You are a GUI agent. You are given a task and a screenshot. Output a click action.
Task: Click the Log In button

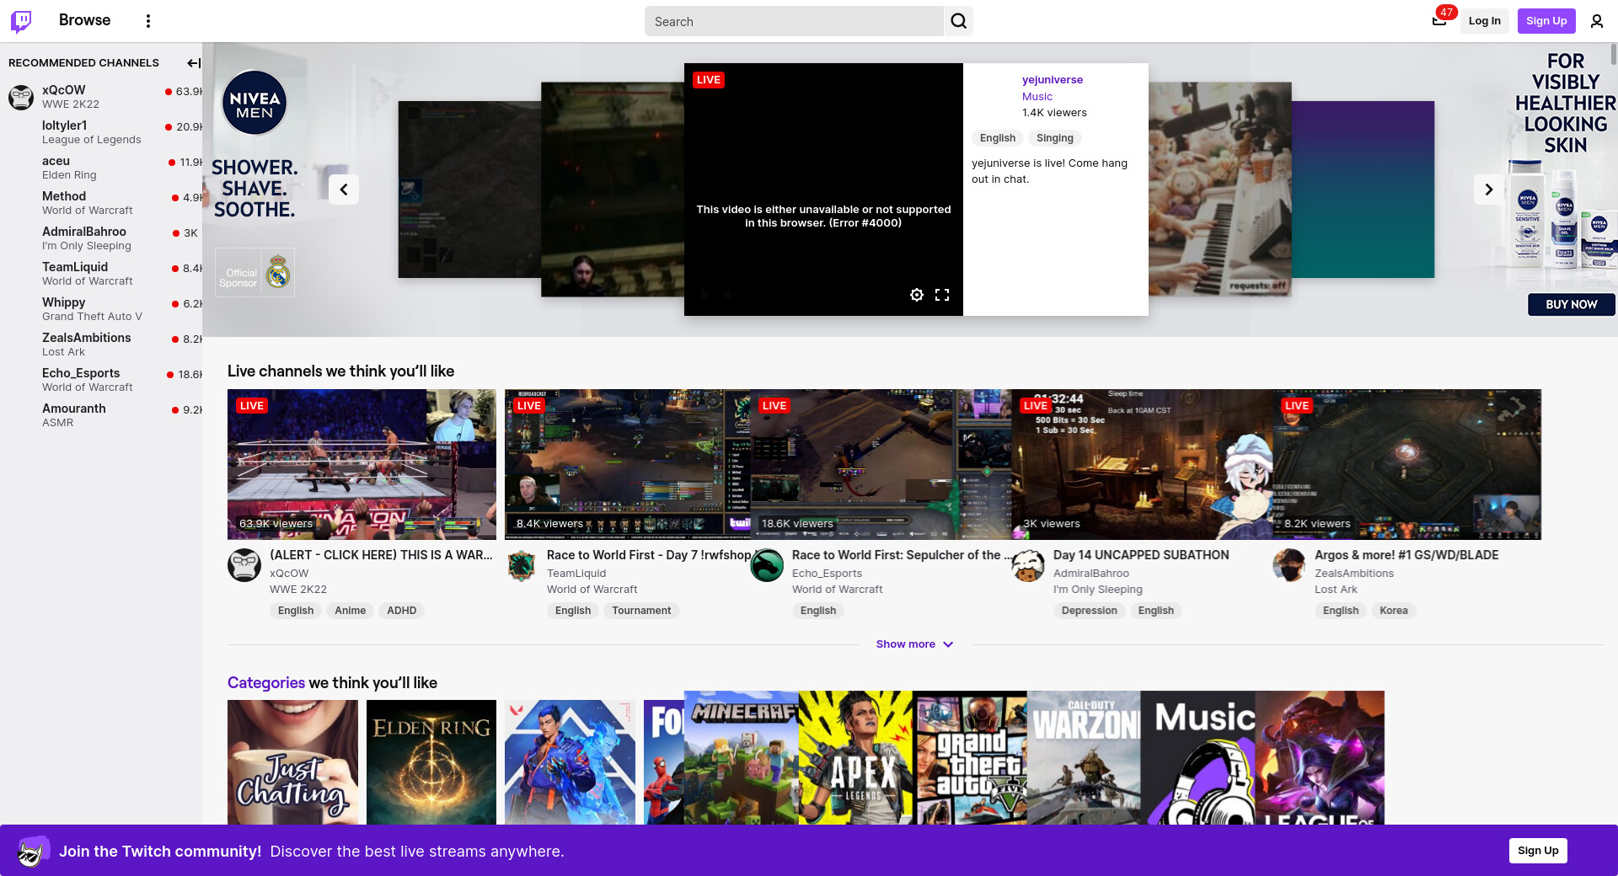tap(1484, 21)
